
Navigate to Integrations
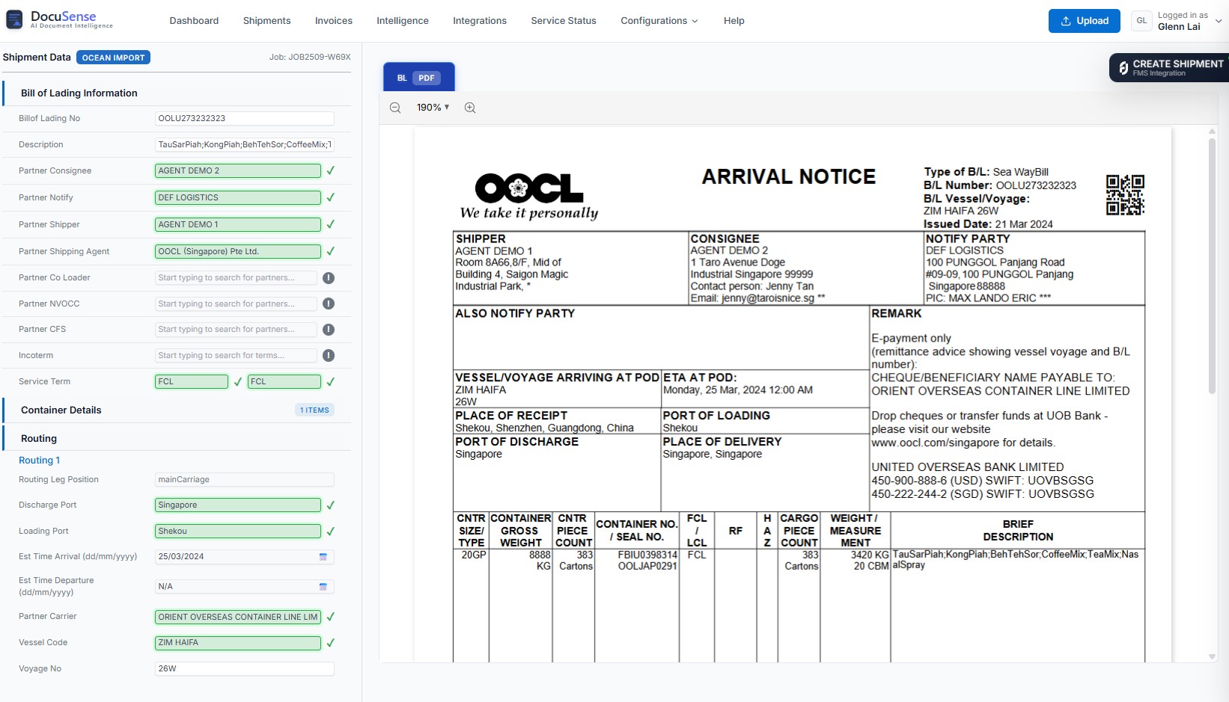(x=480, y=21)
